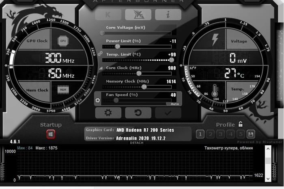Open the curve editor icon beside Core Clock

(101, 68)
